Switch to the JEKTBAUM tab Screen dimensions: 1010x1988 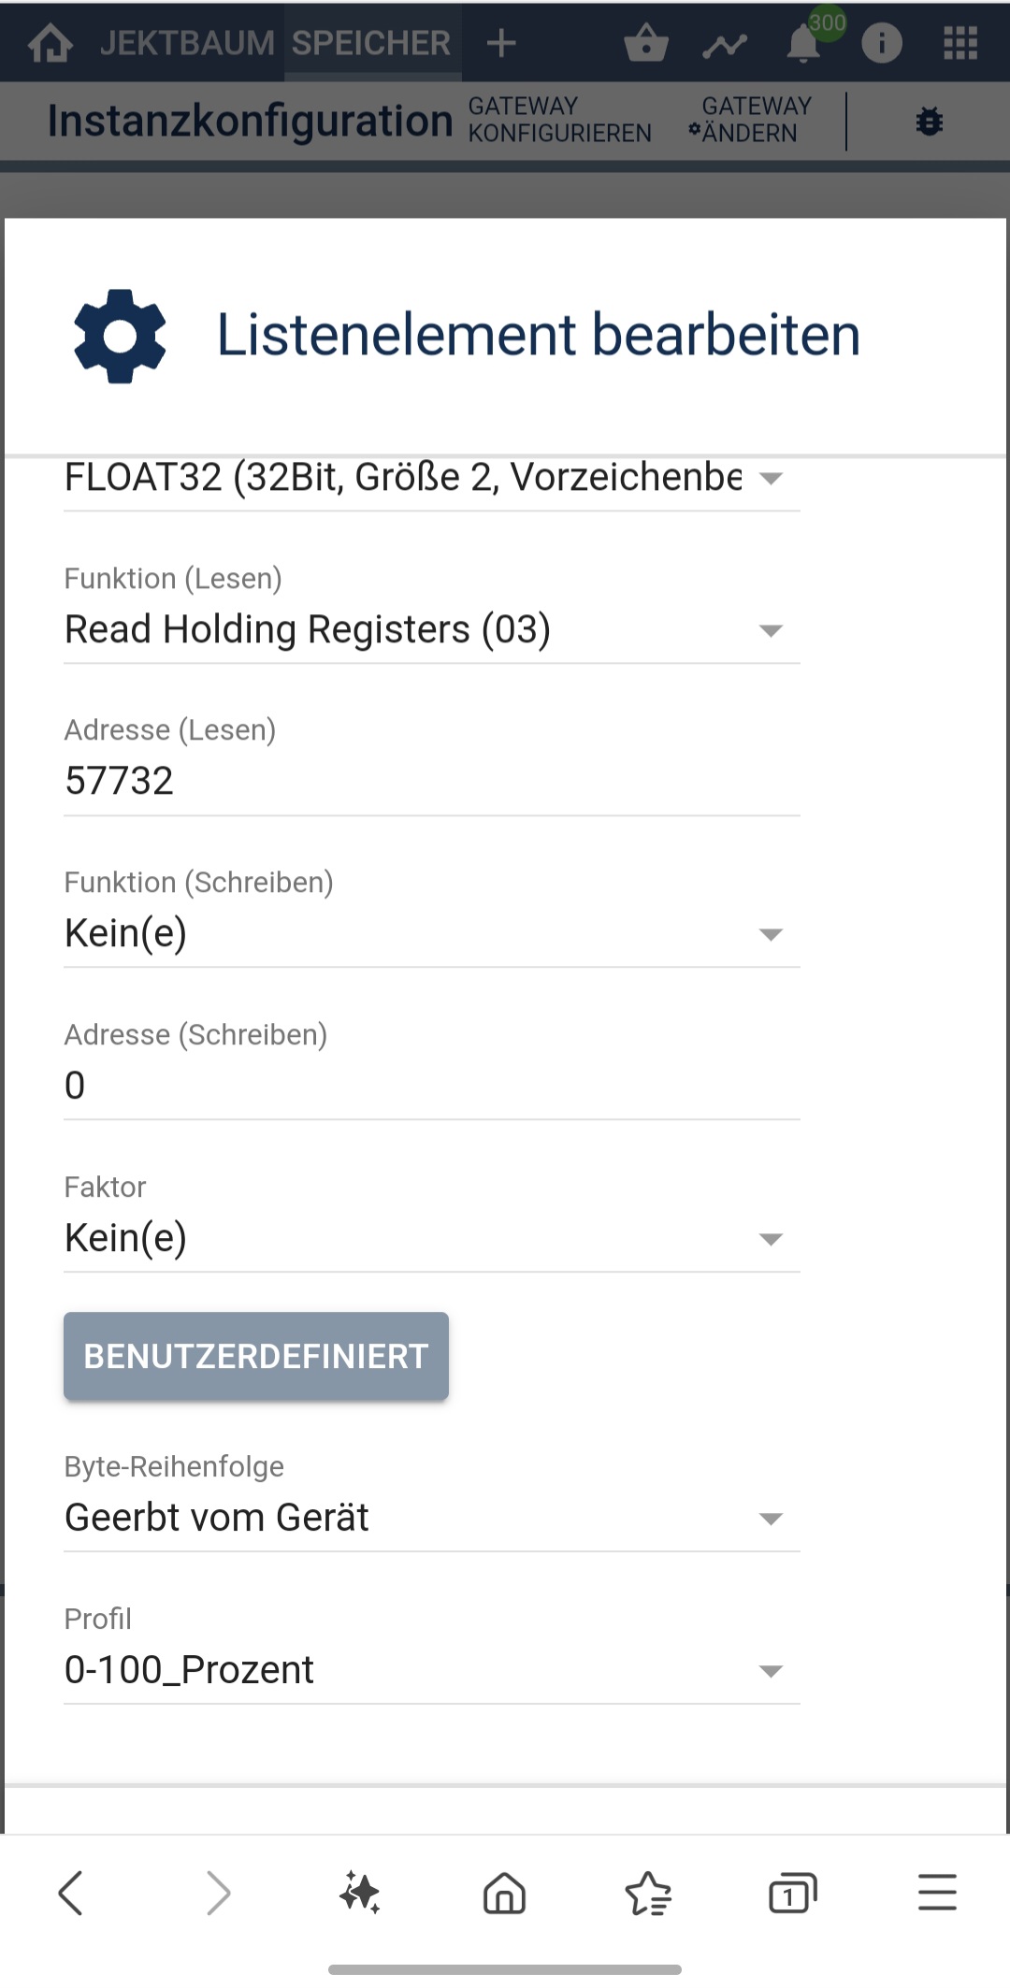[x=187, y=43]
